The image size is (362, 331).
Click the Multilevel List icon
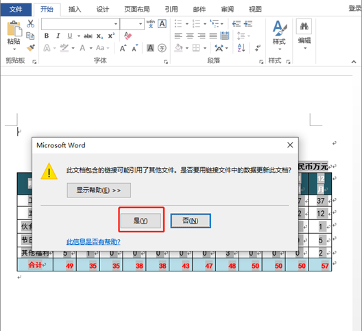(214, 23)
